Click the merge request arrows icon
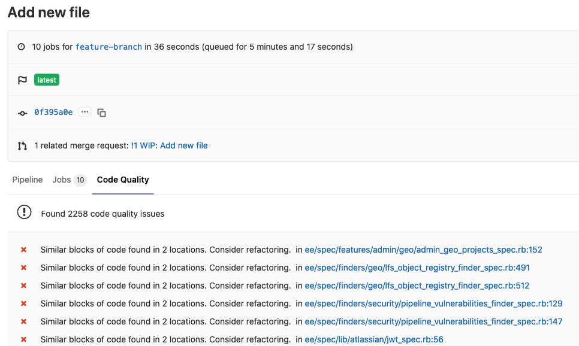Screen dimensions: 579x346 point(23,145)
